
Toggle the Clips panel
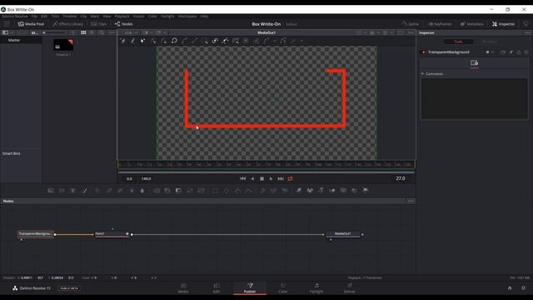(98, 24)
